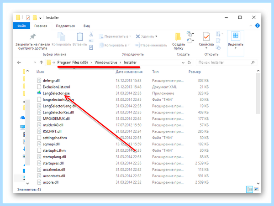
Task: Click the defmgr.dll file icon
Action: (39, 80)
